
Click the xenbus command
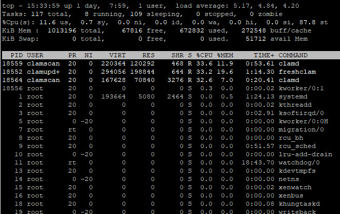[291, 195]
